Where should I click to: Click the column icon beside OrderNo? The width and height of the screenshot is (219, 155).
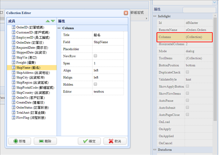pyautogui.click(x=13, y=98)
